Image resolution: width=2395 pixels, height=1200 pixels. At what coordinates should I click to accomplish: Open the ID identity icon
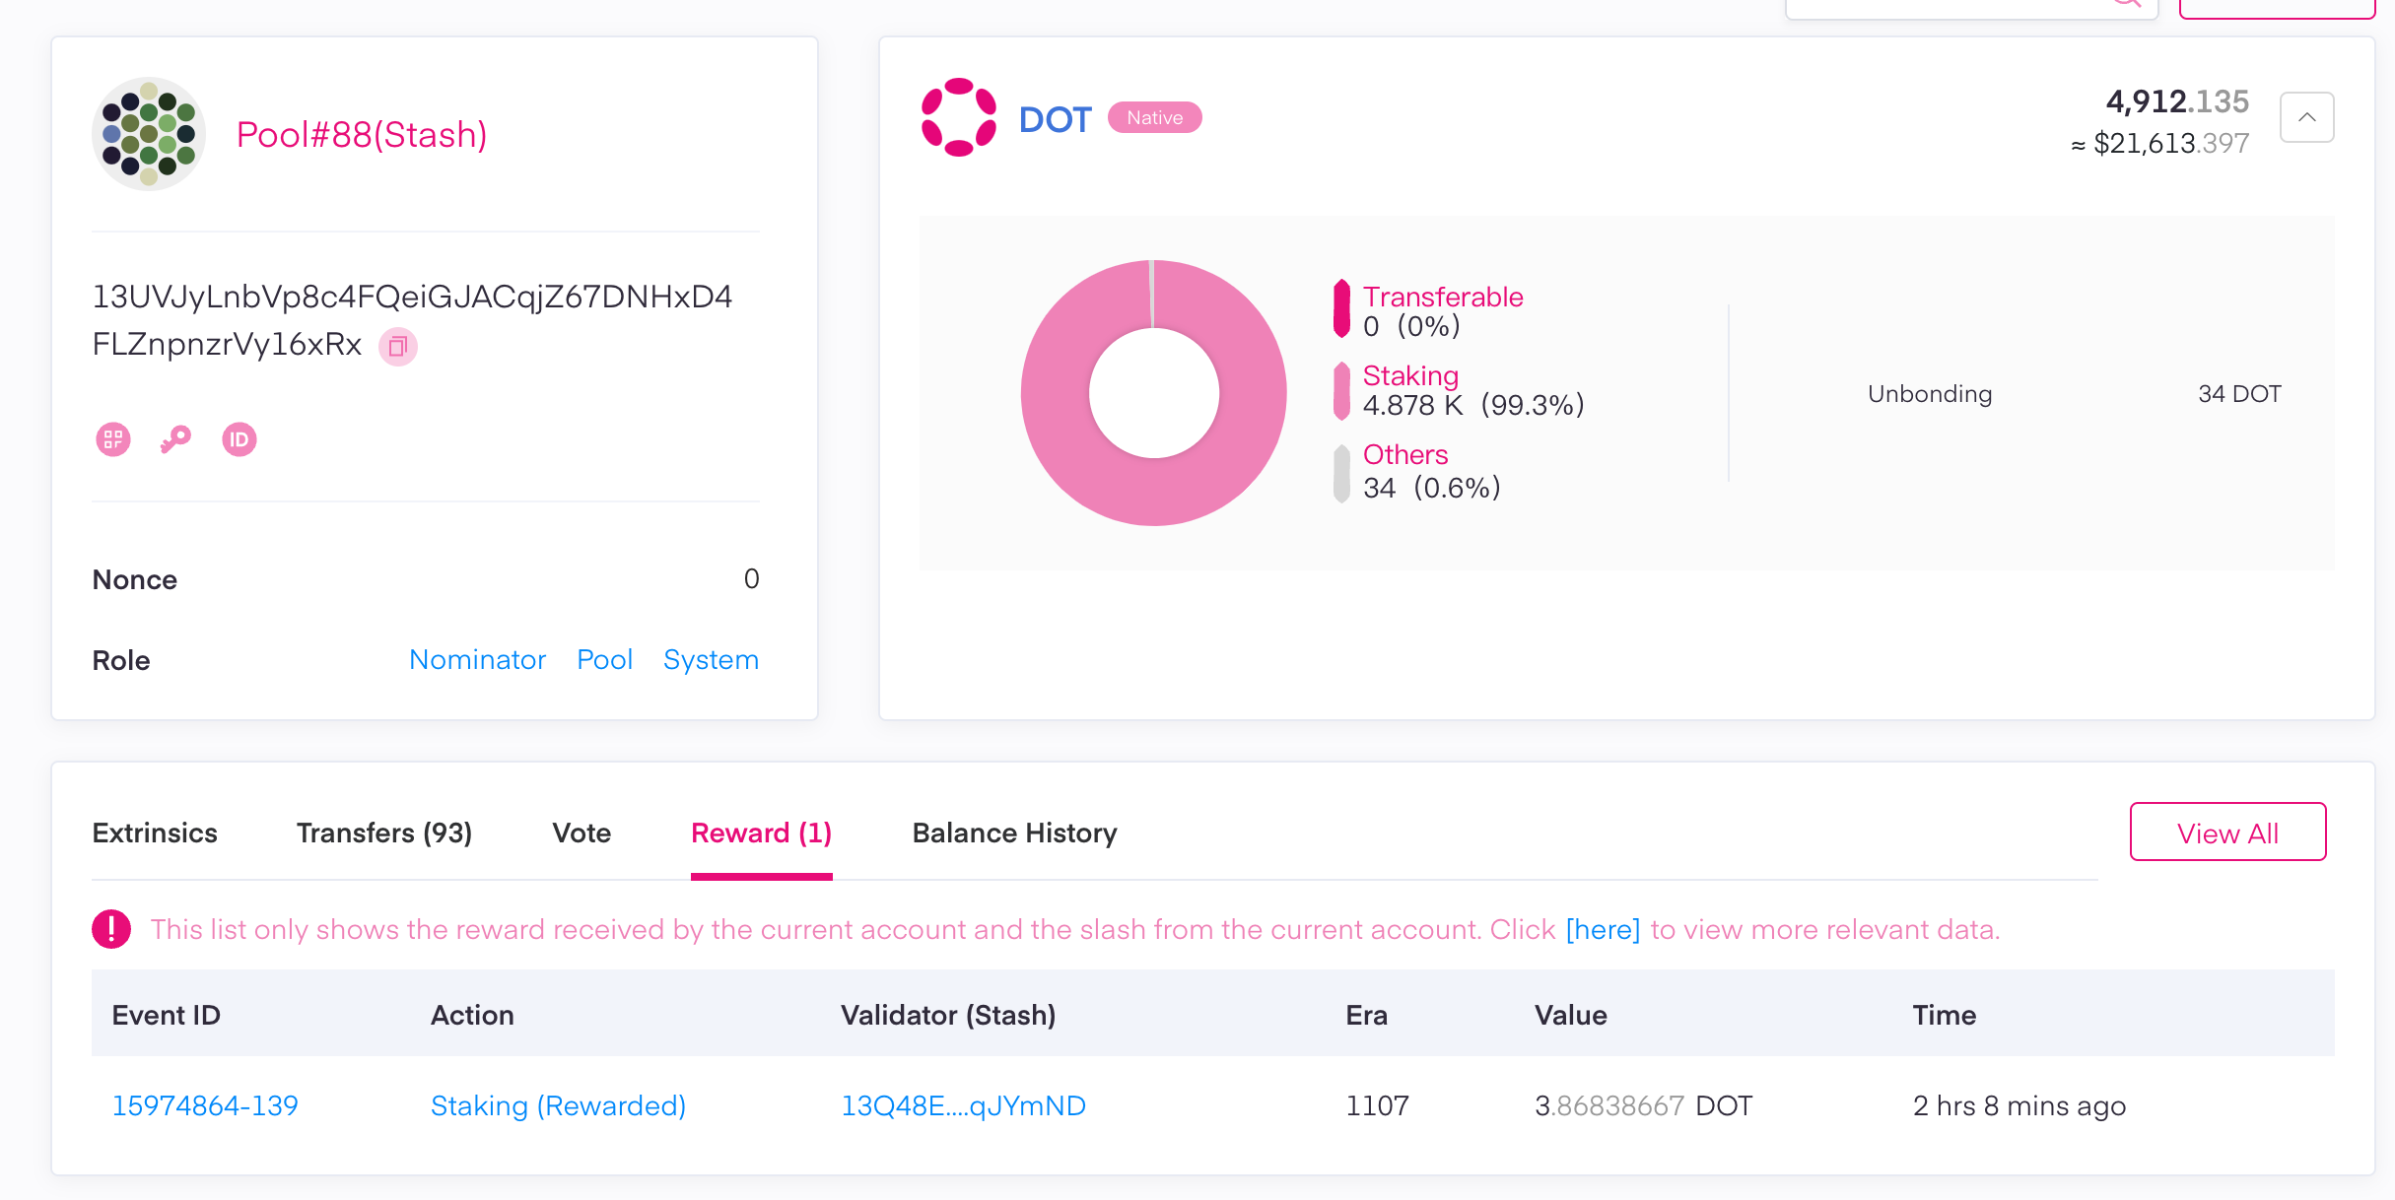point(239,439)
